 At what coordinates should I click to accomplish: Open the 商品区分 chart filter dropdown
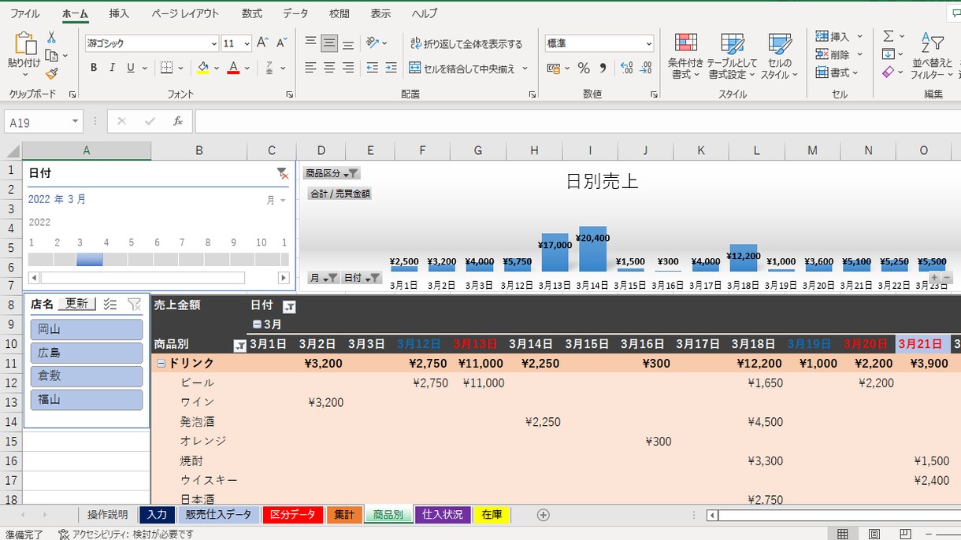pos(353,173)
